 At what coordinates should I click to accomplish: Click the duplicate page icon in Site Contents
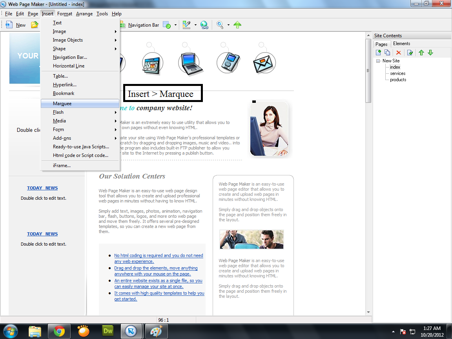coord(387,53)
